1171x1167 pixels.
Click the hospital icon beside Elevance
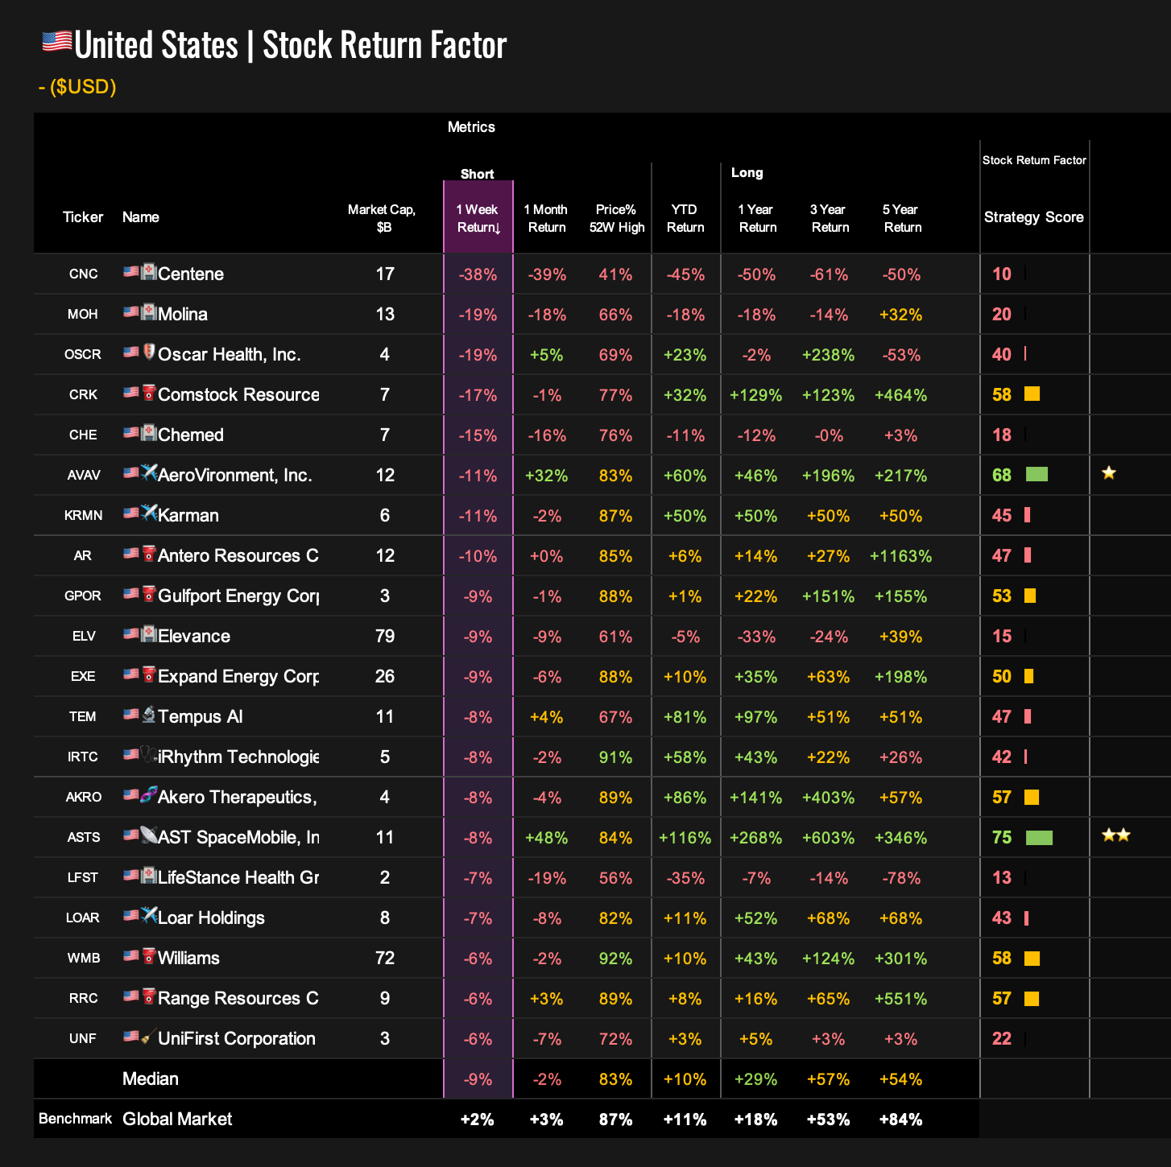pyautogui.click(x=149, y=633)
